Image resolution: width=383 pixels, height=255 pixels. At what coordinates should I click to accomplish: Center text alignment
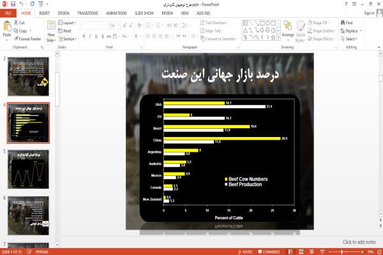(154, 36)
